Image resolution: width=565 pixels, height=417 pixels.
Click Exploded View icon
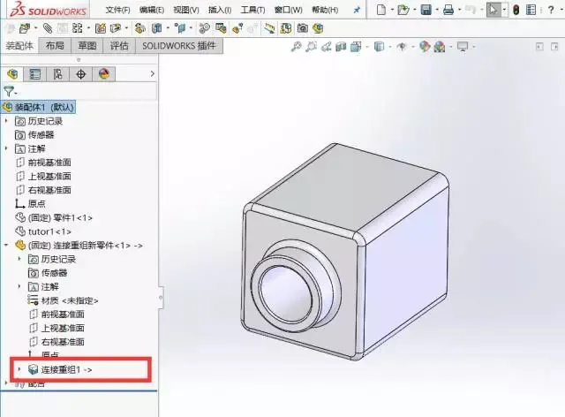click(x=237, y=28)
